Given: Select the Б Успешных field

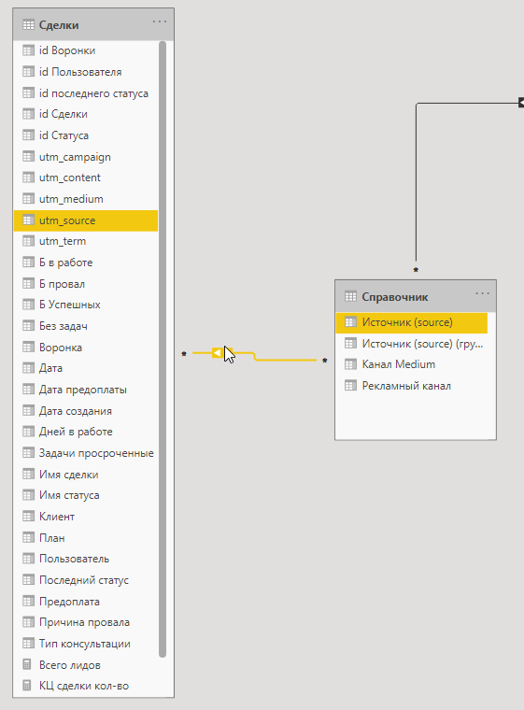Looking at the screenshot, I should click(86, 305).
